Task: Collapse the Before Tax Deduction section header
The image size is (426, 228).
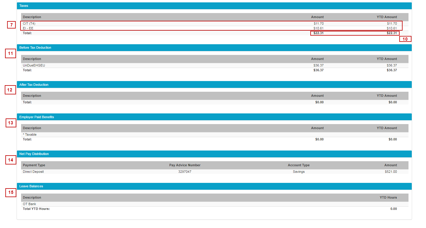Action: point(35,47)
